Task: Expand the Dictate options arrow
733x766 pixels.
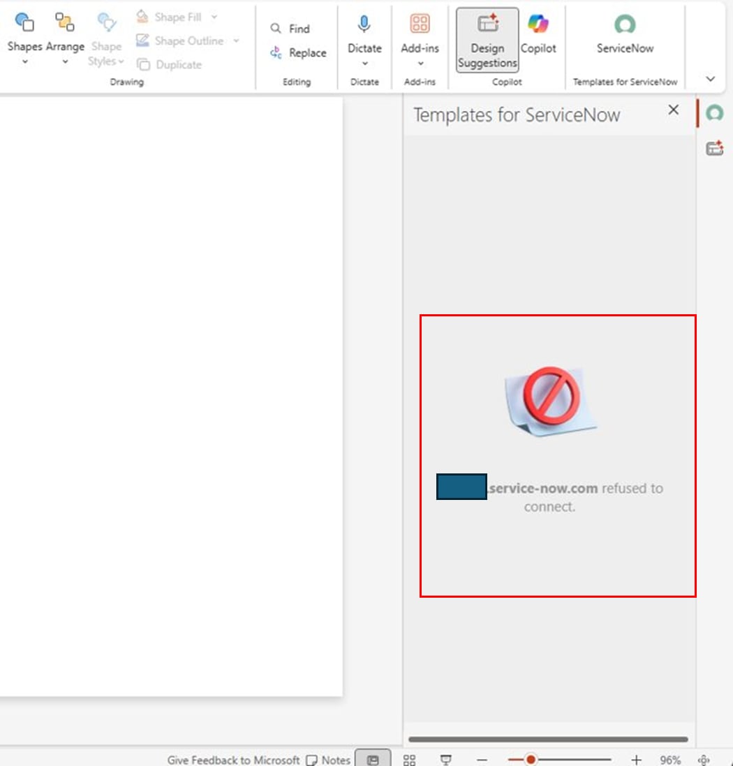Action: tap(364, 63)
